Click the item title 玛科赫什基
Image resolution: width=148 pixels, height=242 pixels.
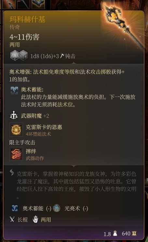[x=27, y=19]
